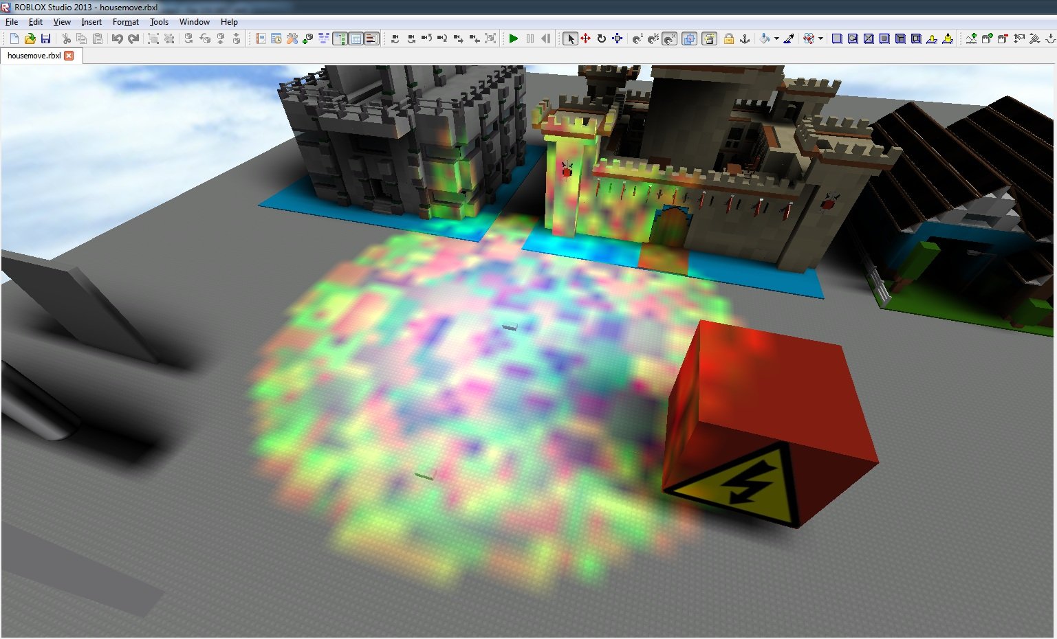Open a file with the folder icon
This screenshot has height=639, width=1057.
30,38
